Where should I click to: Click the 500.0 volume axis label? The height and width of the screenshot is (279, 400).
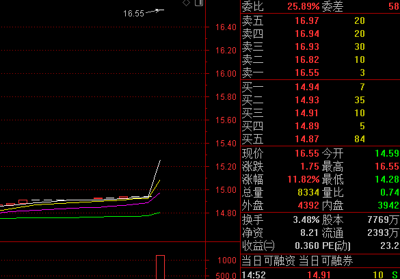coord(226,276)
